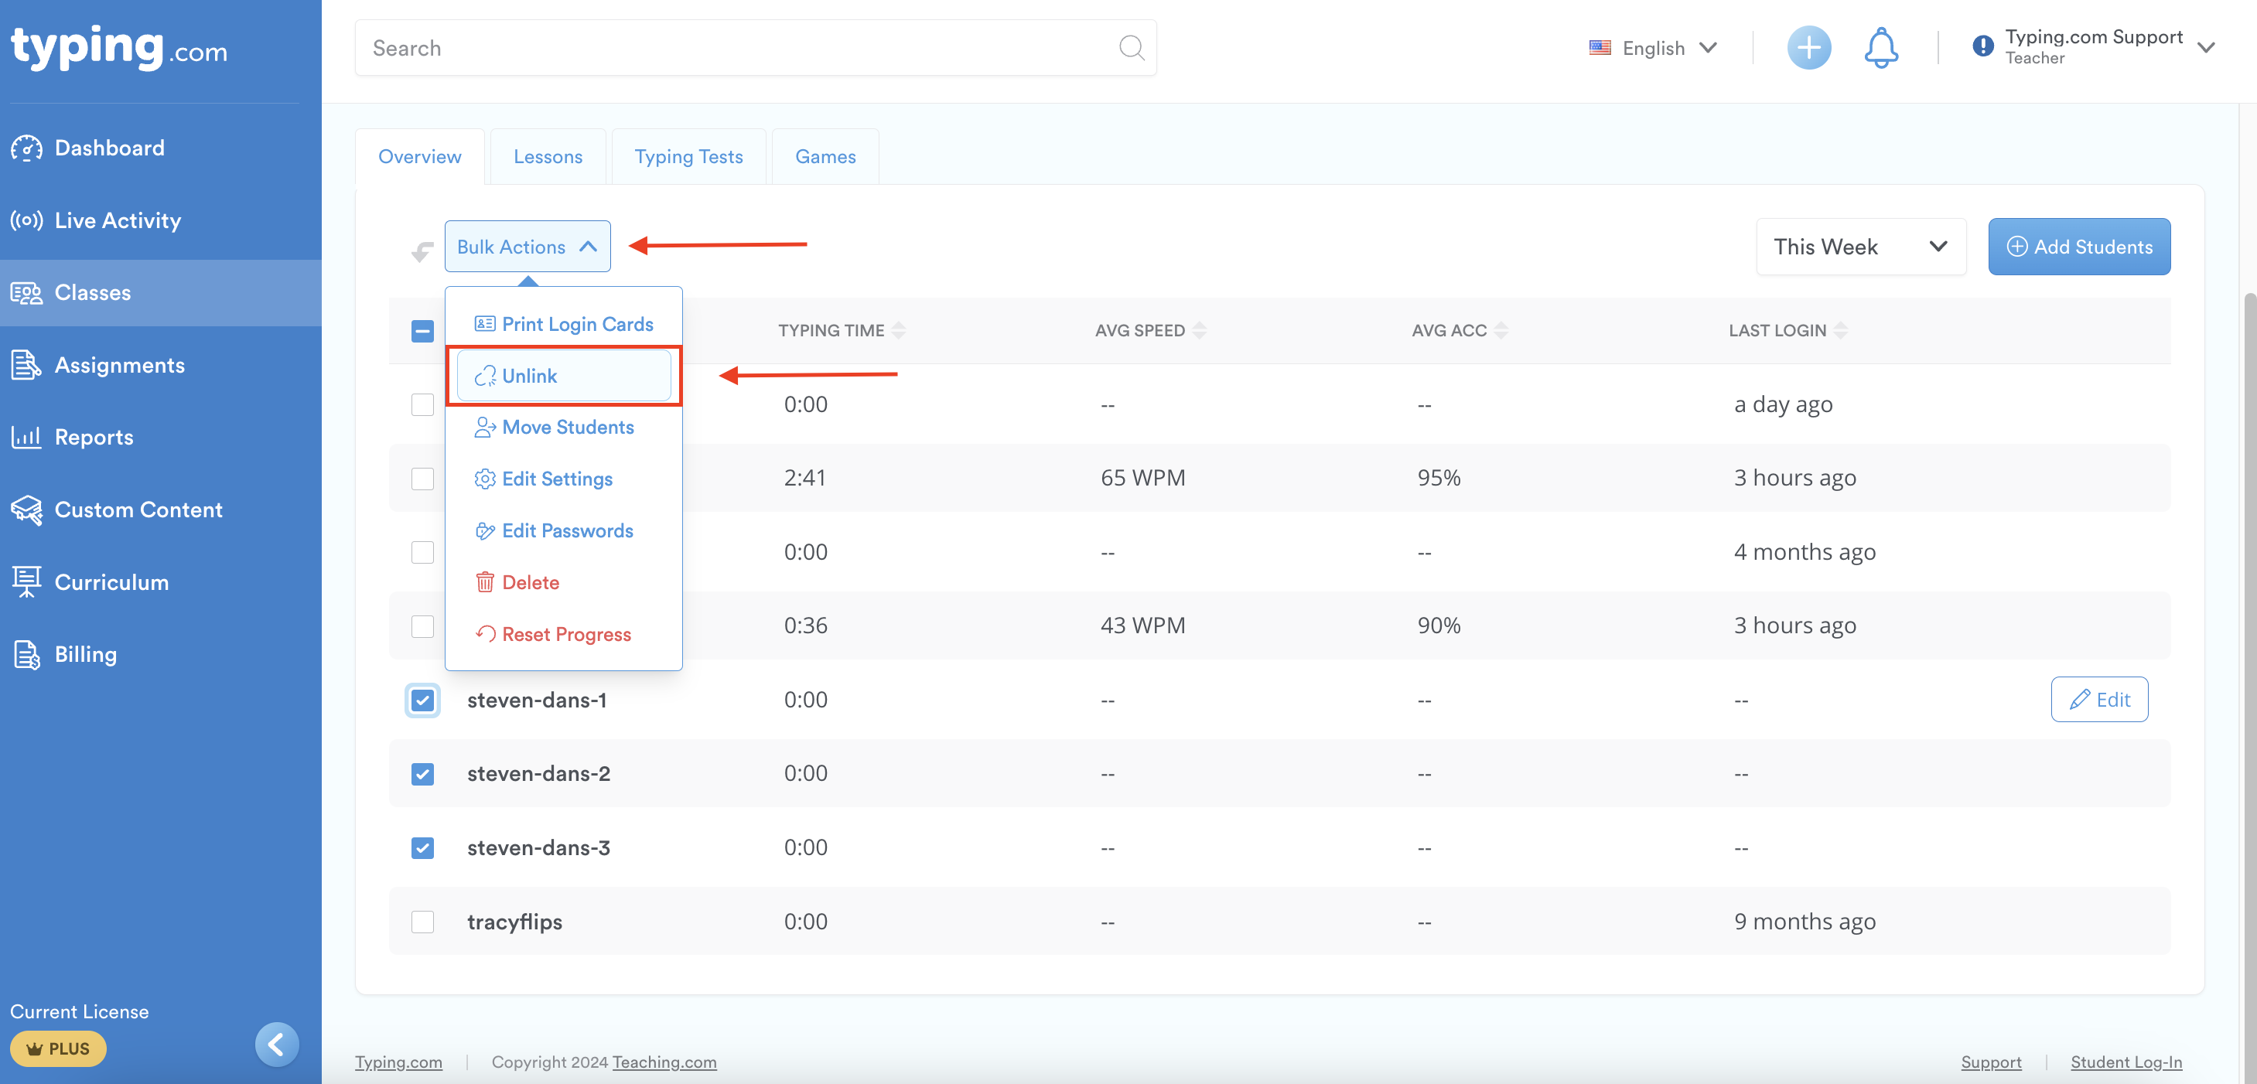Collapse sidebar with the arrow circle button
Screen dimensions: 2257x1084
(x=277, y=1044)
